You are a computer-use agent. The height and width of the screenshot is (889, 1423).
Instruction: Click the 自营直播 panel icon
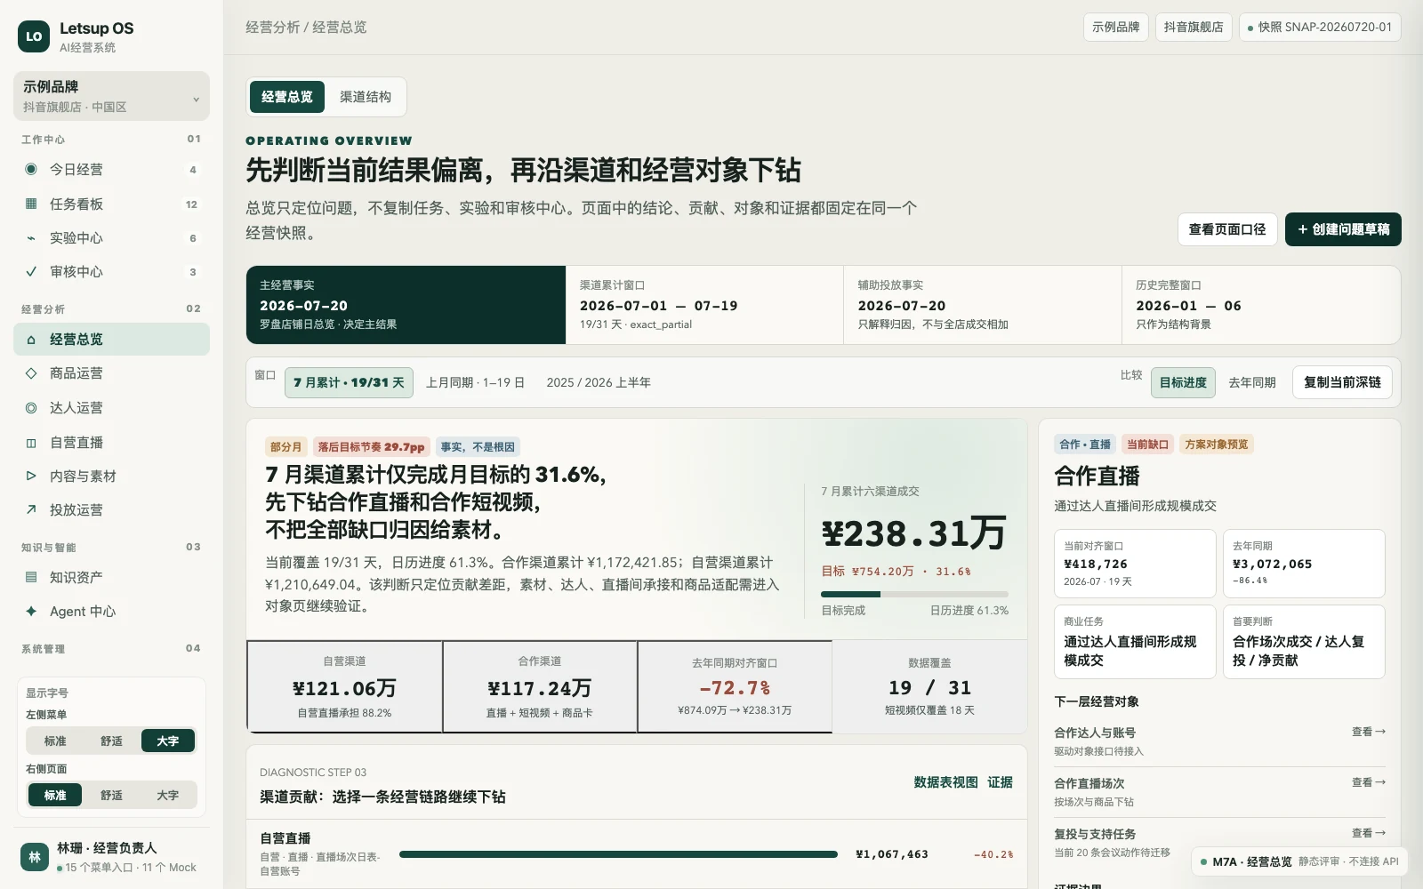tap(31, 443)
